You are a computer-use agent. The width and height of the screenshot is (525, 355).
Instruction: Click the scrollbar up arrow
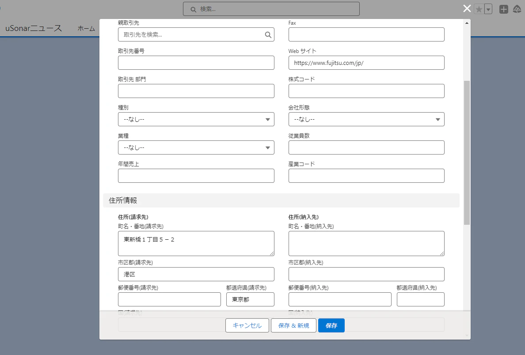[467, 23]
